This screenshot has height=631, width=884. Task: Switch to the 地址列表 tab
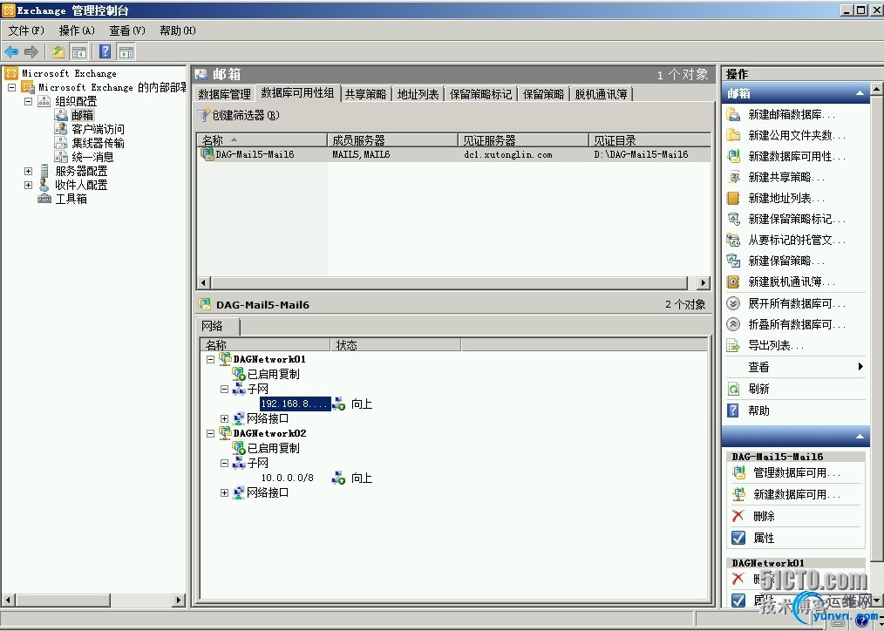(418, 94)
